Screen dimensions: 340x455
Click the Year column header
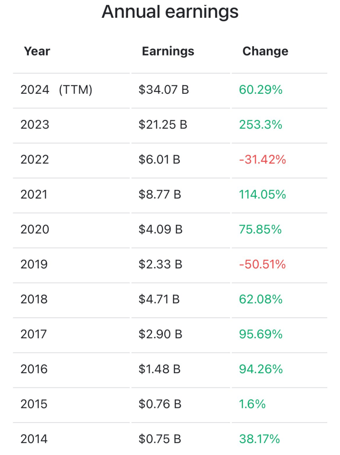[37, 51]
